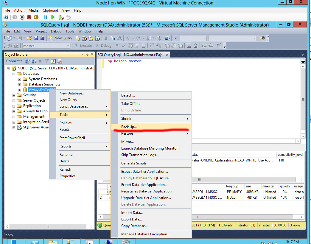Select Back Up... from the Tasks submenu

[129, 127]
